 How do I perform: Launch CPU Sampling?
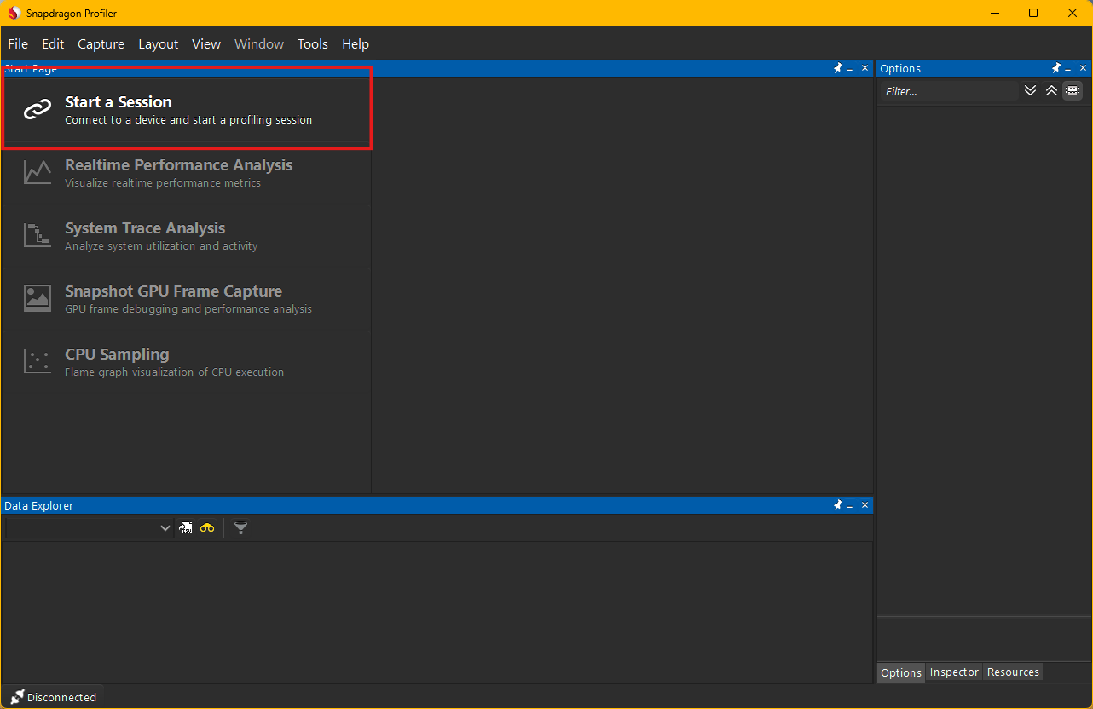click(x=187, y=362)
